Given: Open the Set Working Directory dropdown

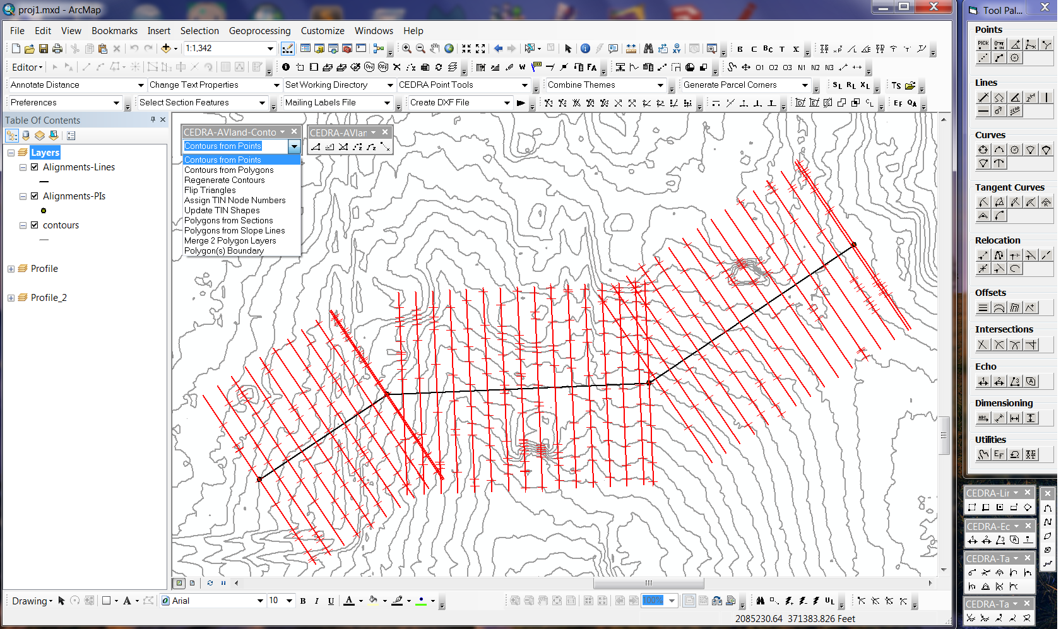Looking at the screenshot, I should pos(389,85).
